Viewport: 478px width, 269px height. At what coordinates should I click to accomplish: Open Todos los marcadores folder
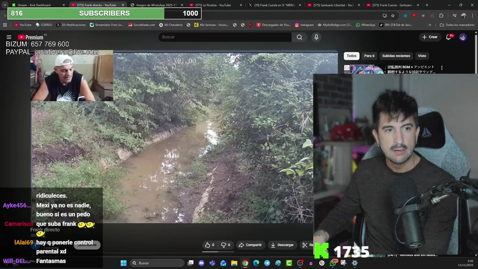click(457, 25)
